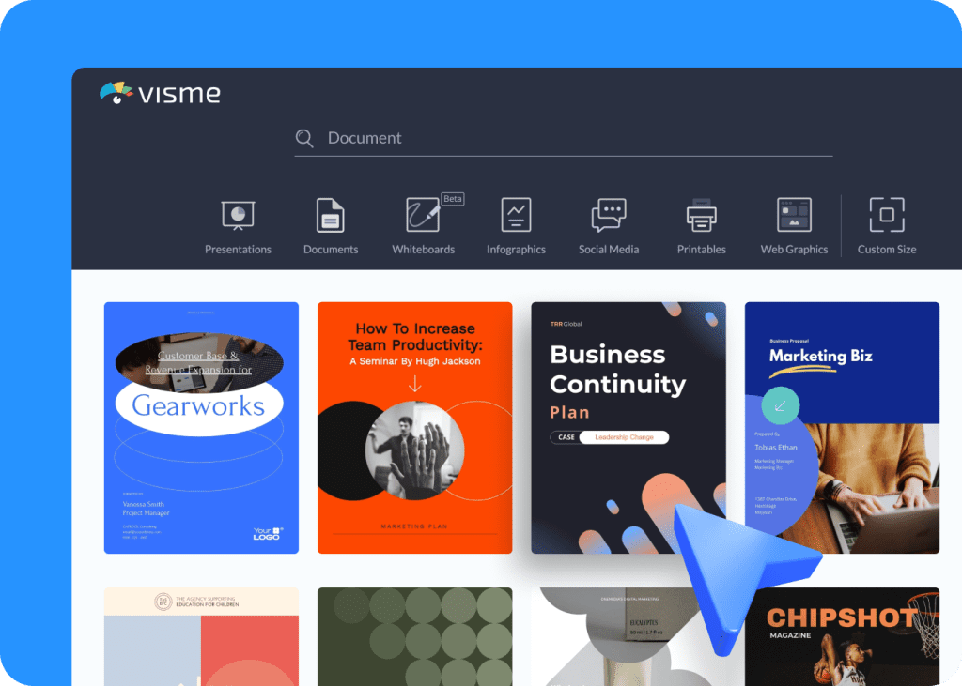The image size is (962, 686).
Task: Click the Visme logo
Action: [x=160, y=93]
